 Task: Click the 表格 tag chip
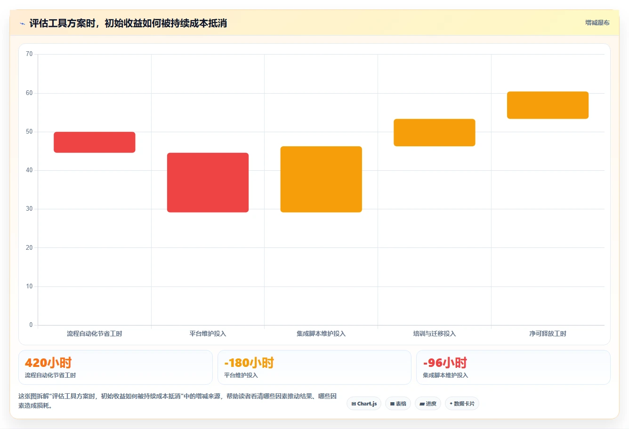tap(398, 404)
